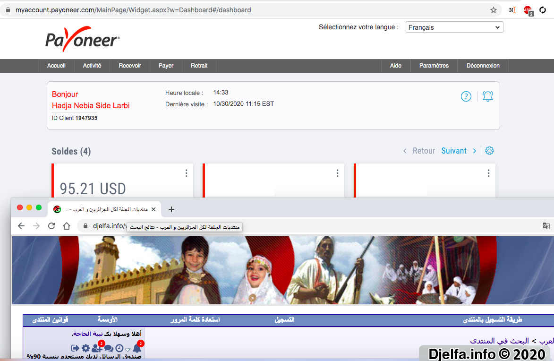Go back in the Djelfa browser window
554x361 pixels.
click(21, 226)
